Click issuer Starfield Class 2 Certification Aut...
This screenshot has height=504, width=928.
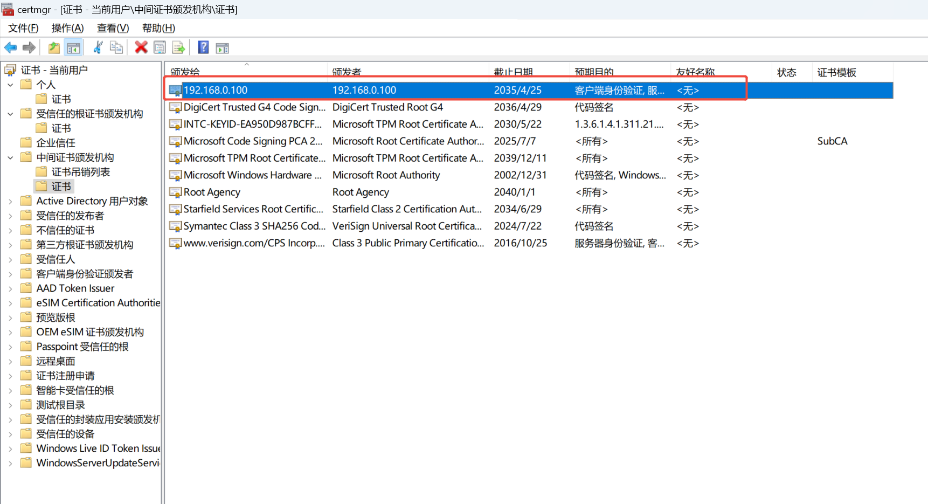pyautogui.click(x=407, y=209)
